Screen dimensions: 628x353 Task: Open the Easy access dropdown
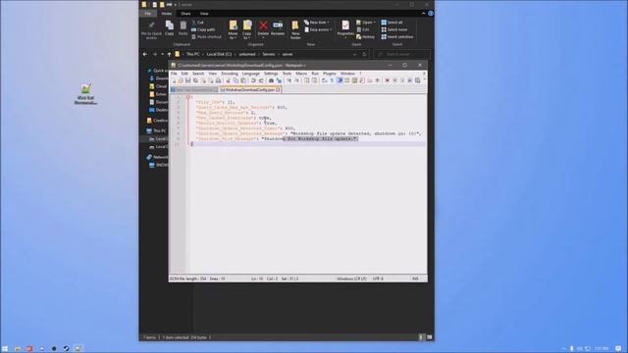tap(318, 29)
